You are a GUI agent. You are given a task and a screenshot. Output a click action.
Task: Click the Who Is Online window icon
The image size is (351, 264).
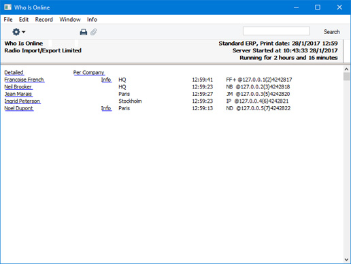pyautogui.click(x=7, y=7)
